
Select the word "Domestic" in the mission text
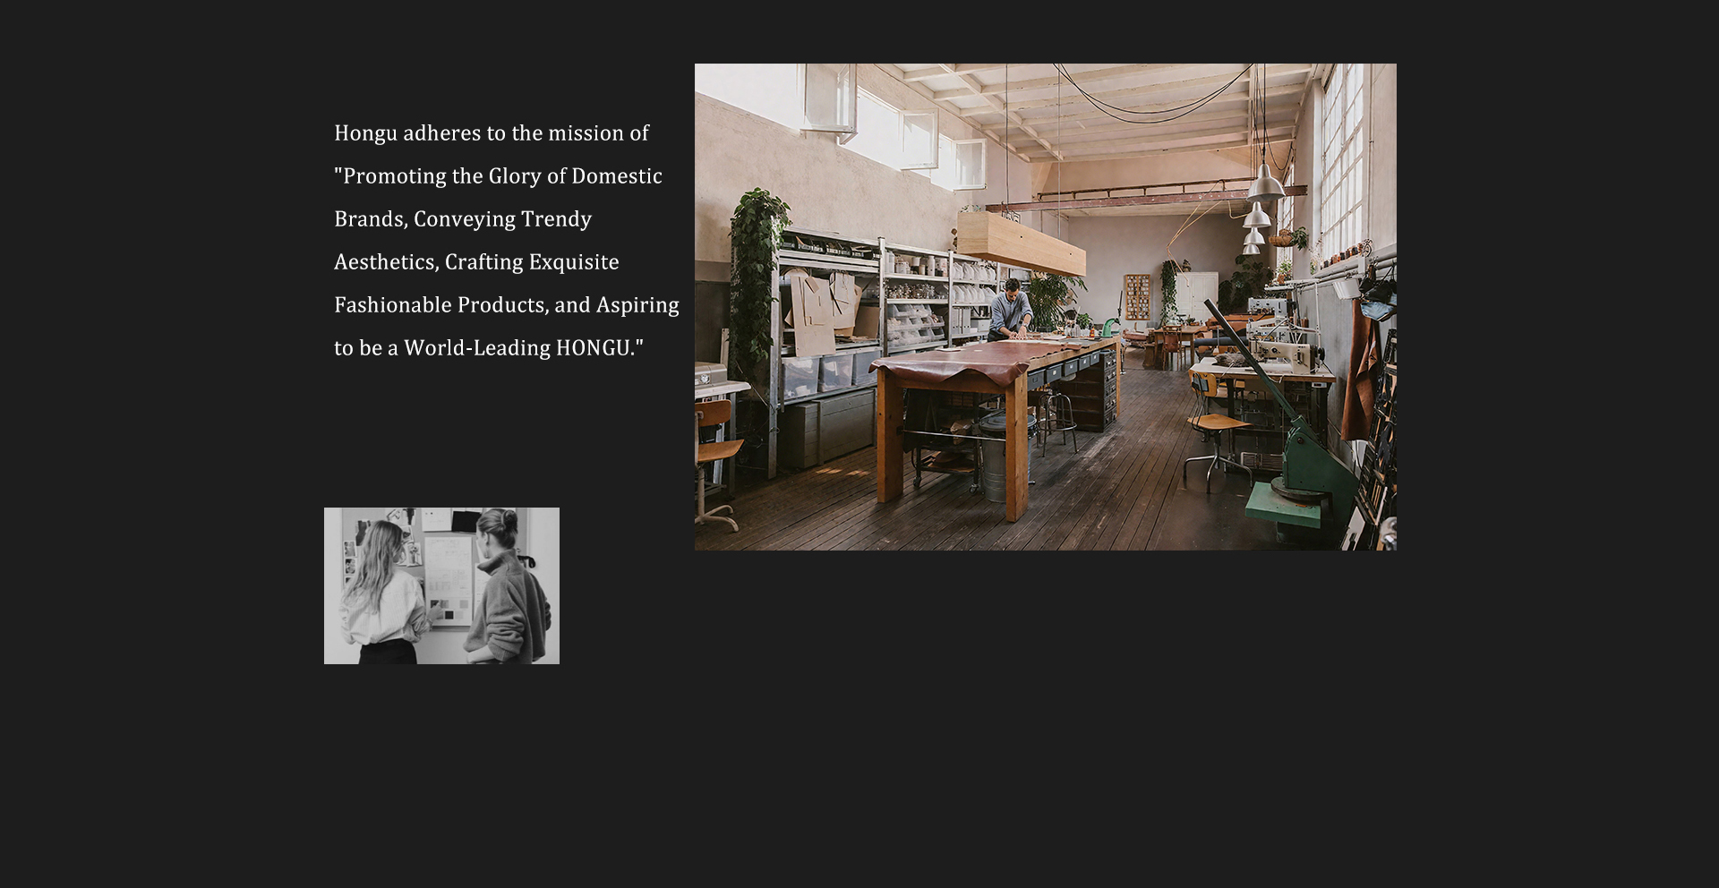[x=617, y=176]
